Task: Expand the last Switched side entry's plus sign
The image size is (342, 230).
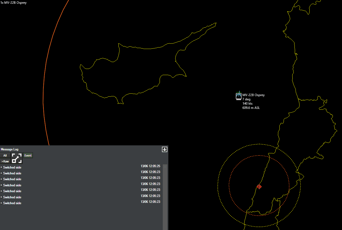Action: tap(1, 203)
